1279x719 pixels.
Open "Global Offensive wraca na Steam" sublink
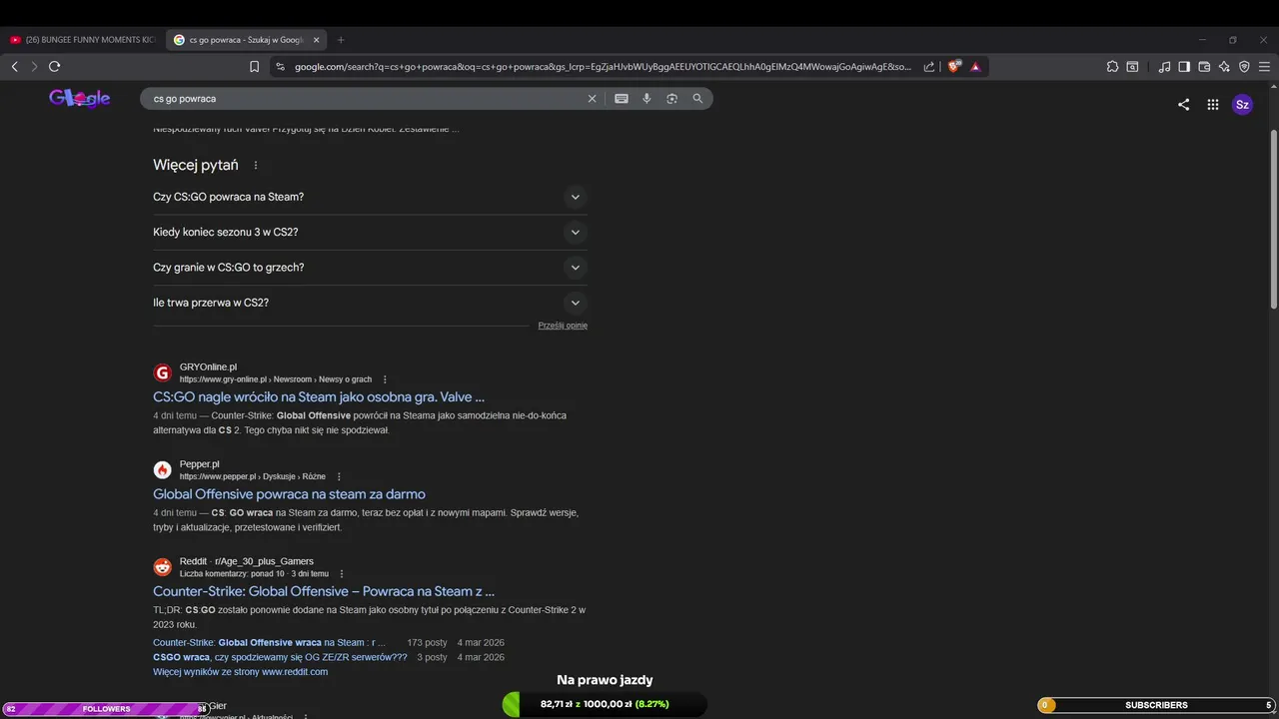coord(270,643)
